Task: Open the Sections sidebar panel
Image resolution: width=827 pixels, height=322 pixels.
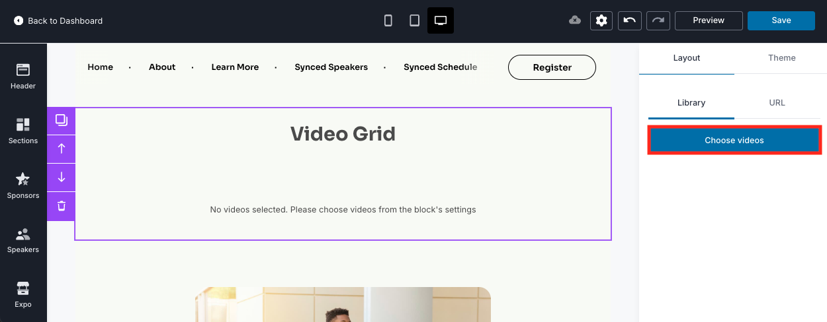Action: point(23,131)
